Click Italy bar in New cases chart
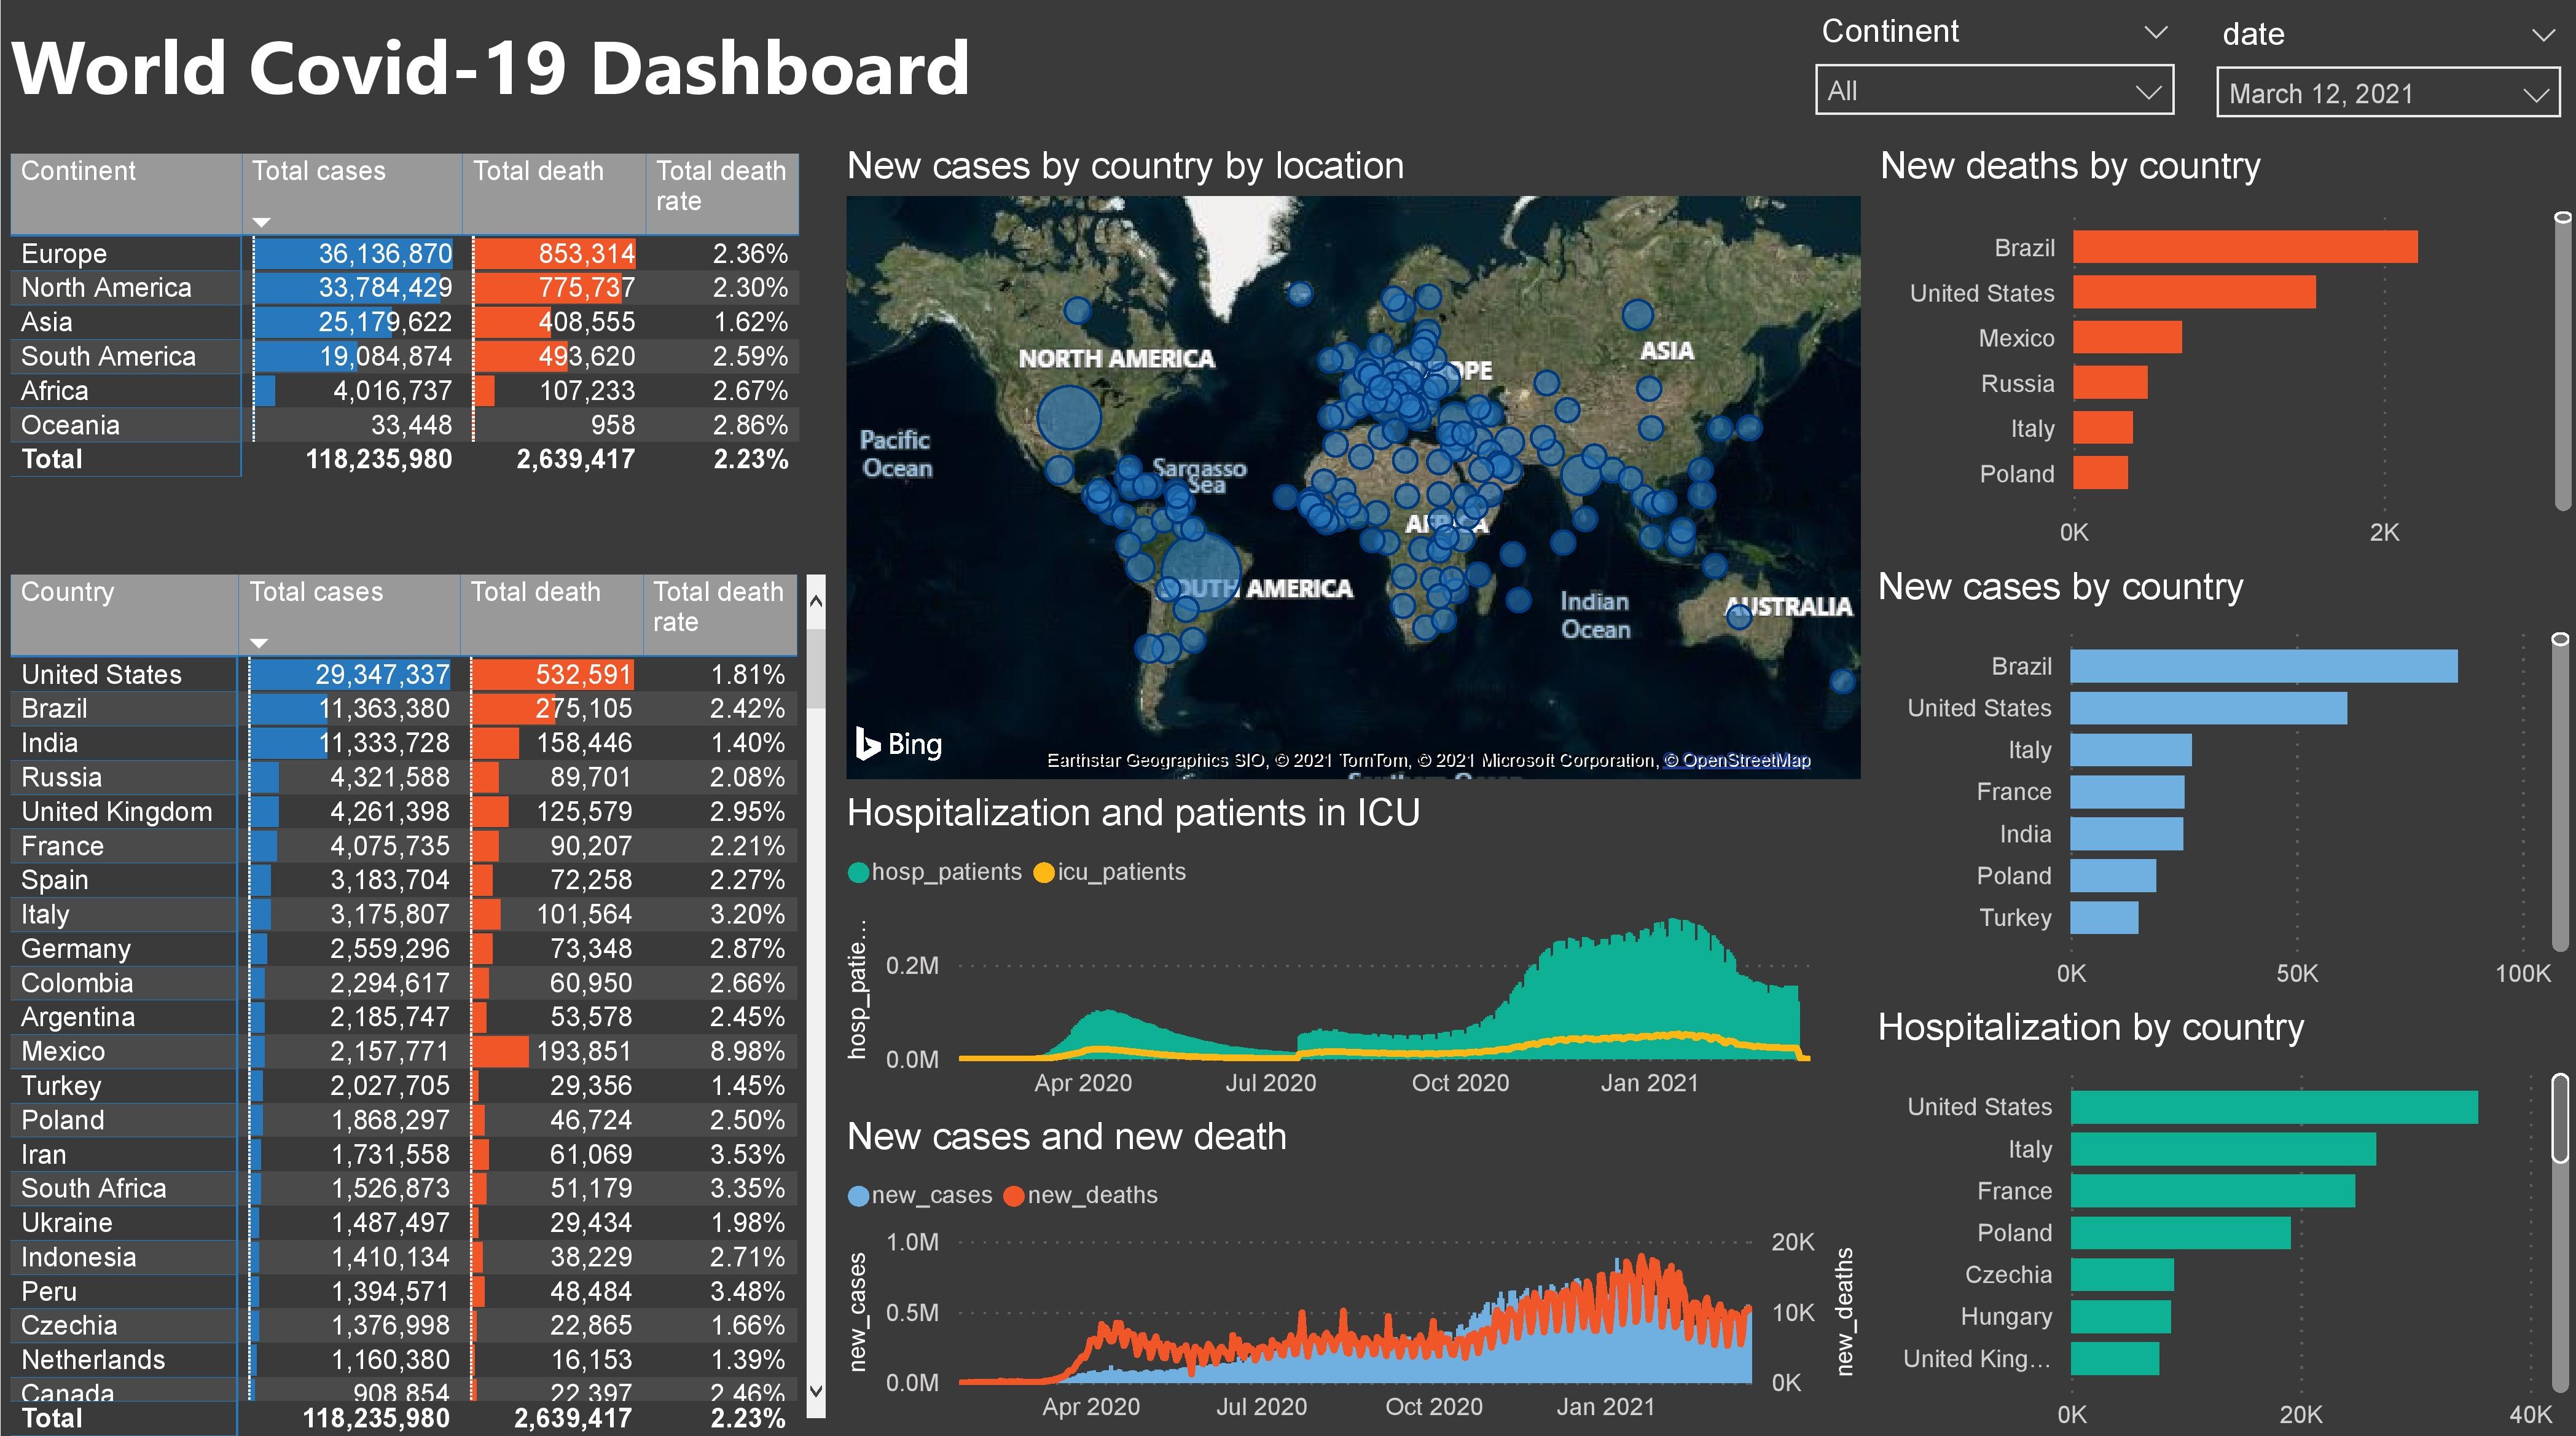The height and width of the screenshot is (1436, 2576). tap(2131, 750)
